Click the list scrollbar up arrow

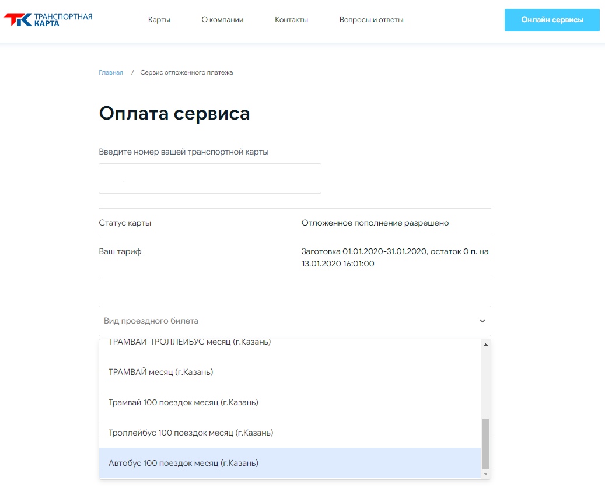486,345
